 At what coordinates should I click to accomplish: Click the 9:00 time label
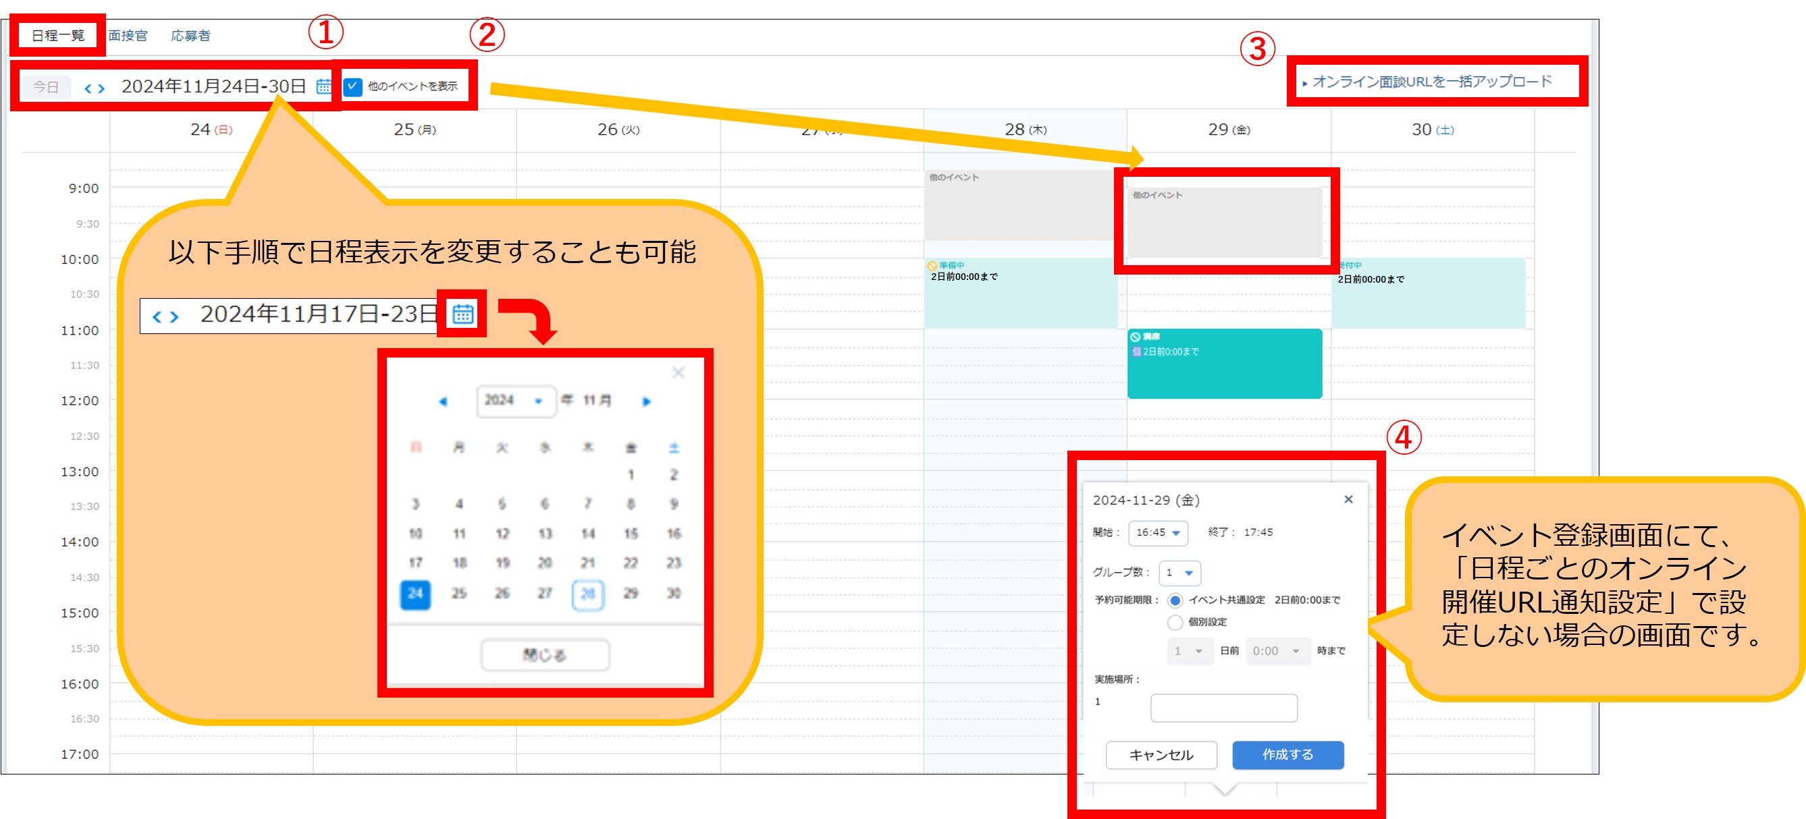[84, 188]
